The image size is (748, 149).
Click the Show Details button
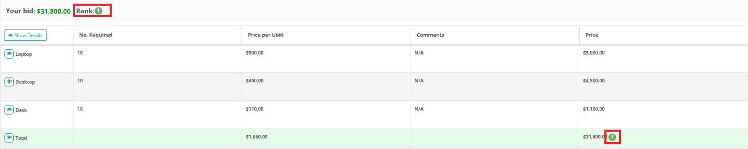click(25, 35)
